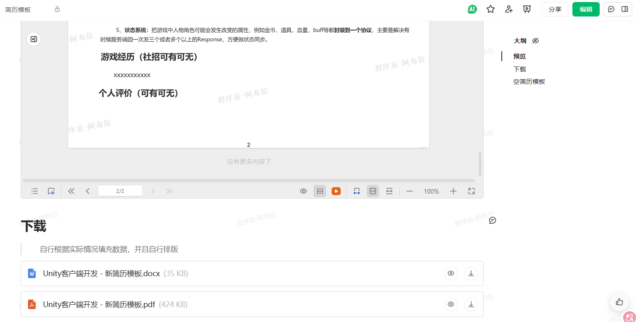Click the 分享 share button

click(x=555, y=9)
